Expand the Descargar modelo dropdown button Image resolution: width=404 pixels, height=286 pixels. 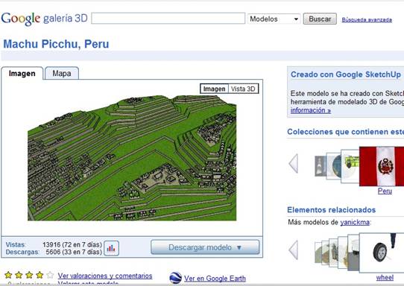tap(205, 247)
